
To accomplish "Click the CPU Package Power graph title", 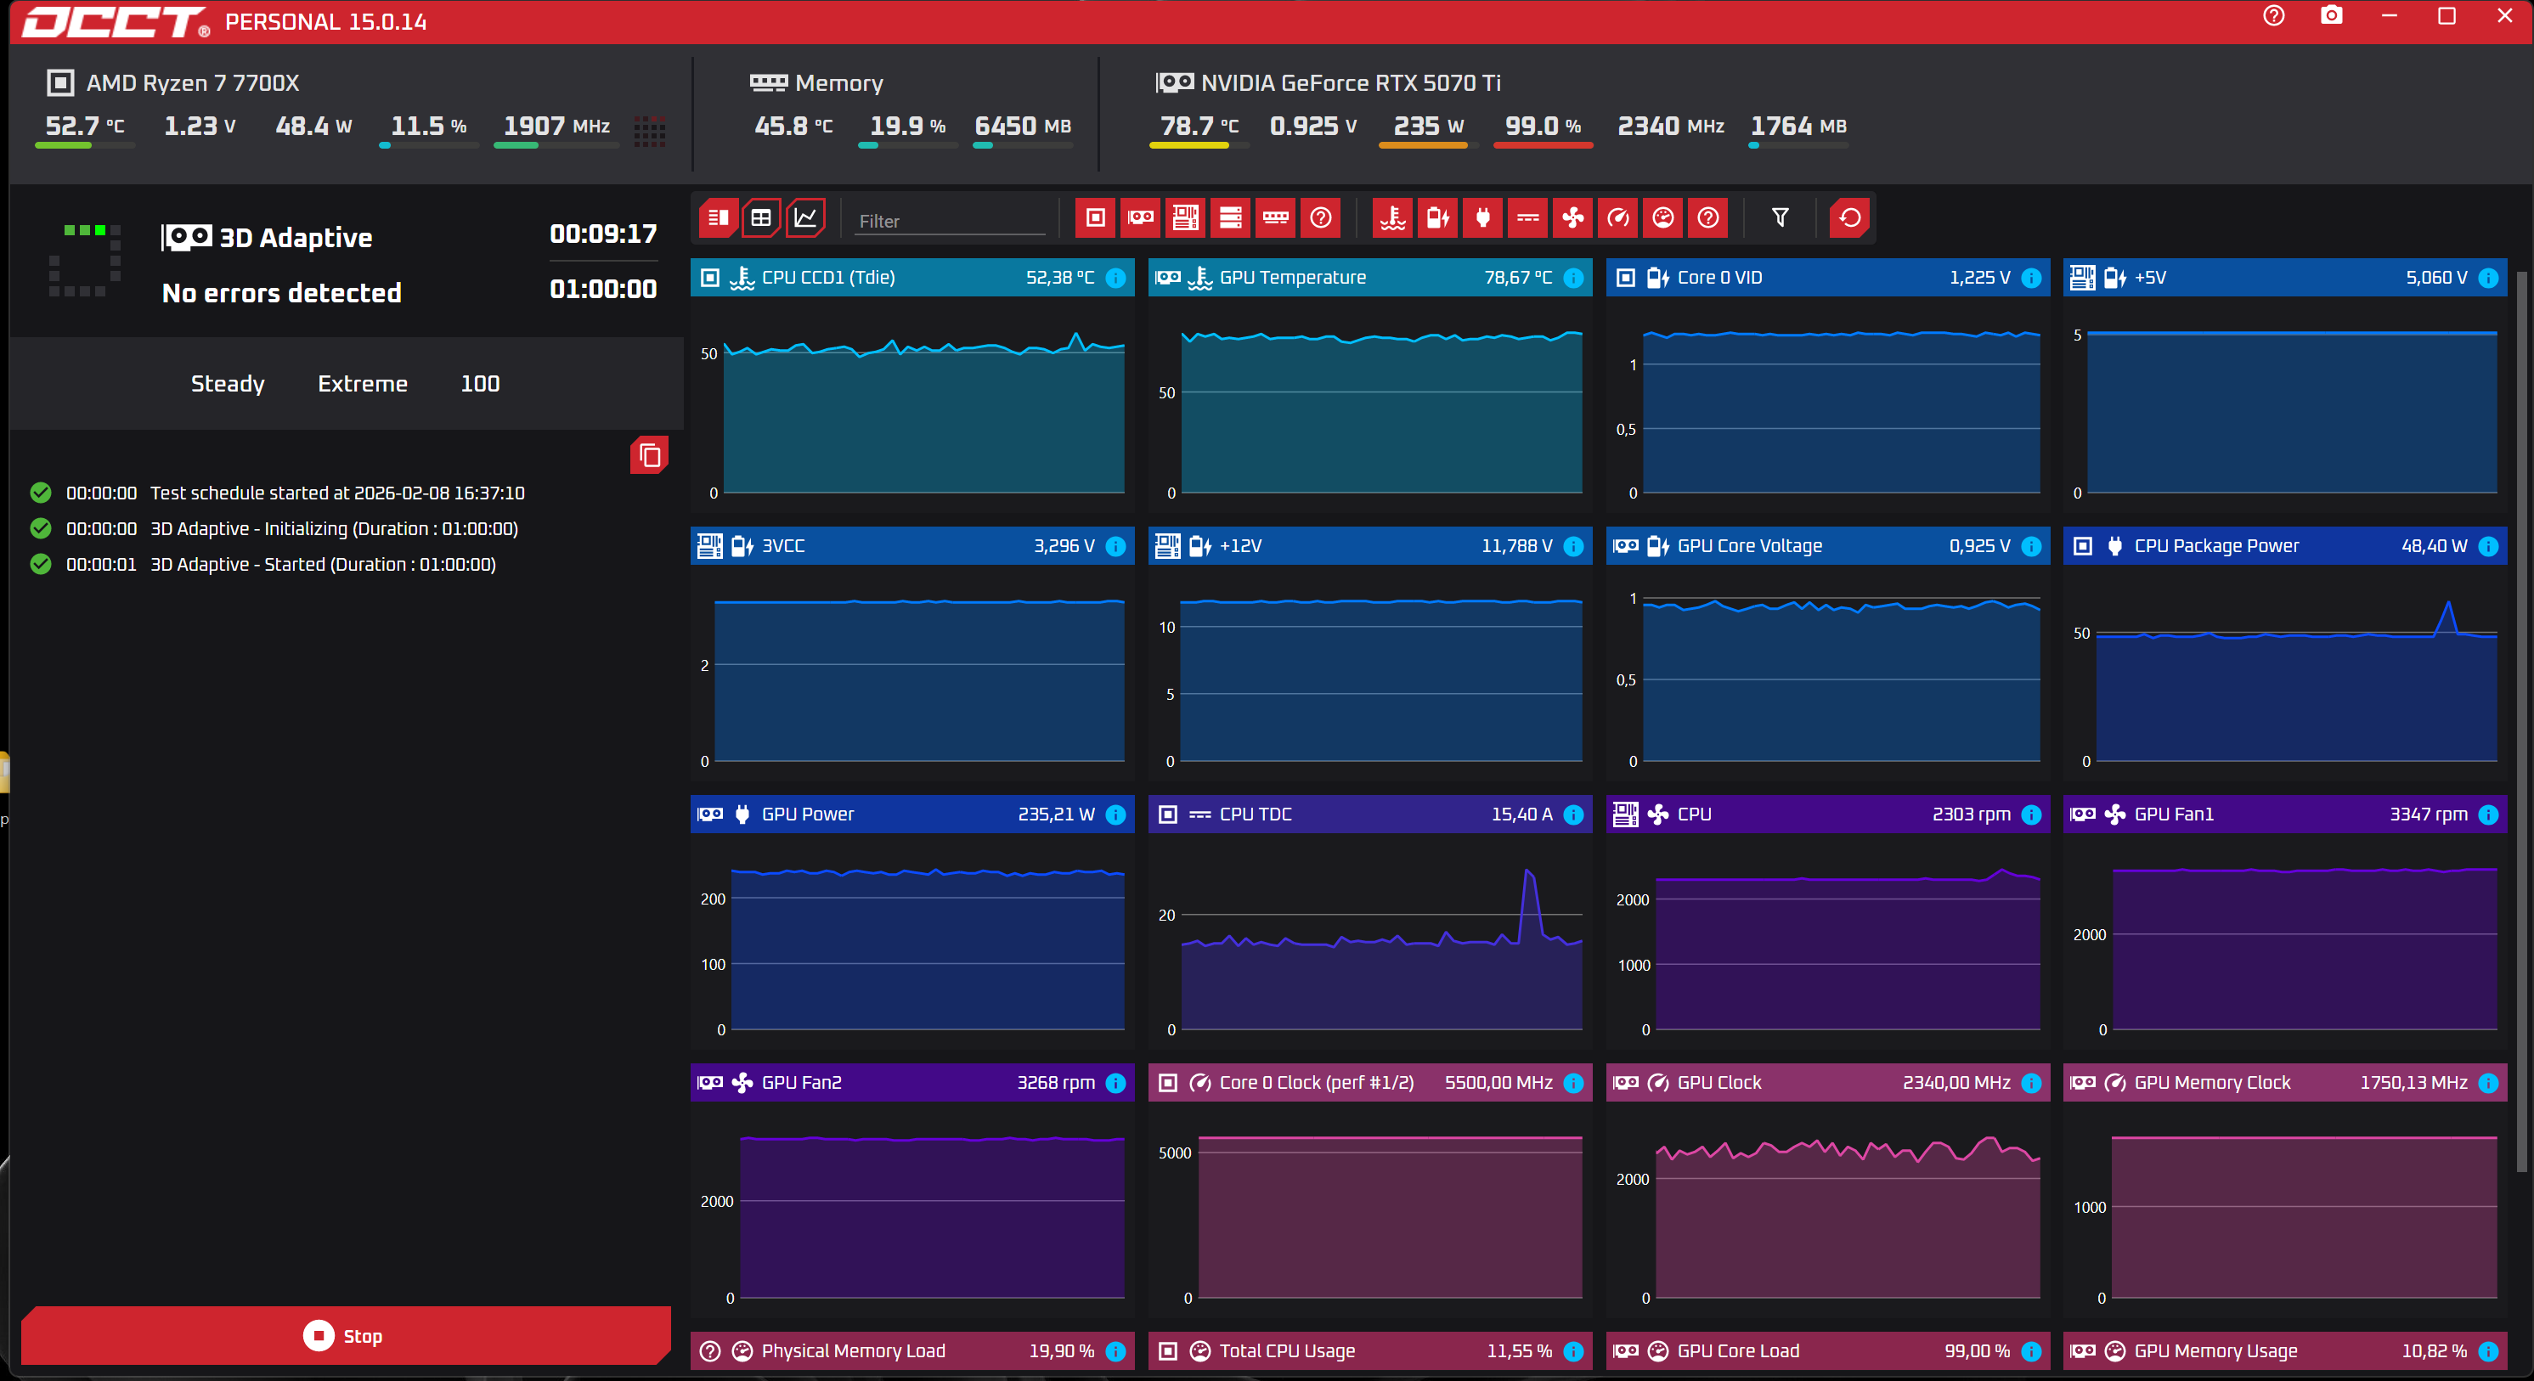I will click(x=2216, y=546).
